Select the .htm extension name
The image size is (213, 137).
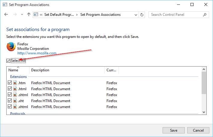[x=22, y=83]
